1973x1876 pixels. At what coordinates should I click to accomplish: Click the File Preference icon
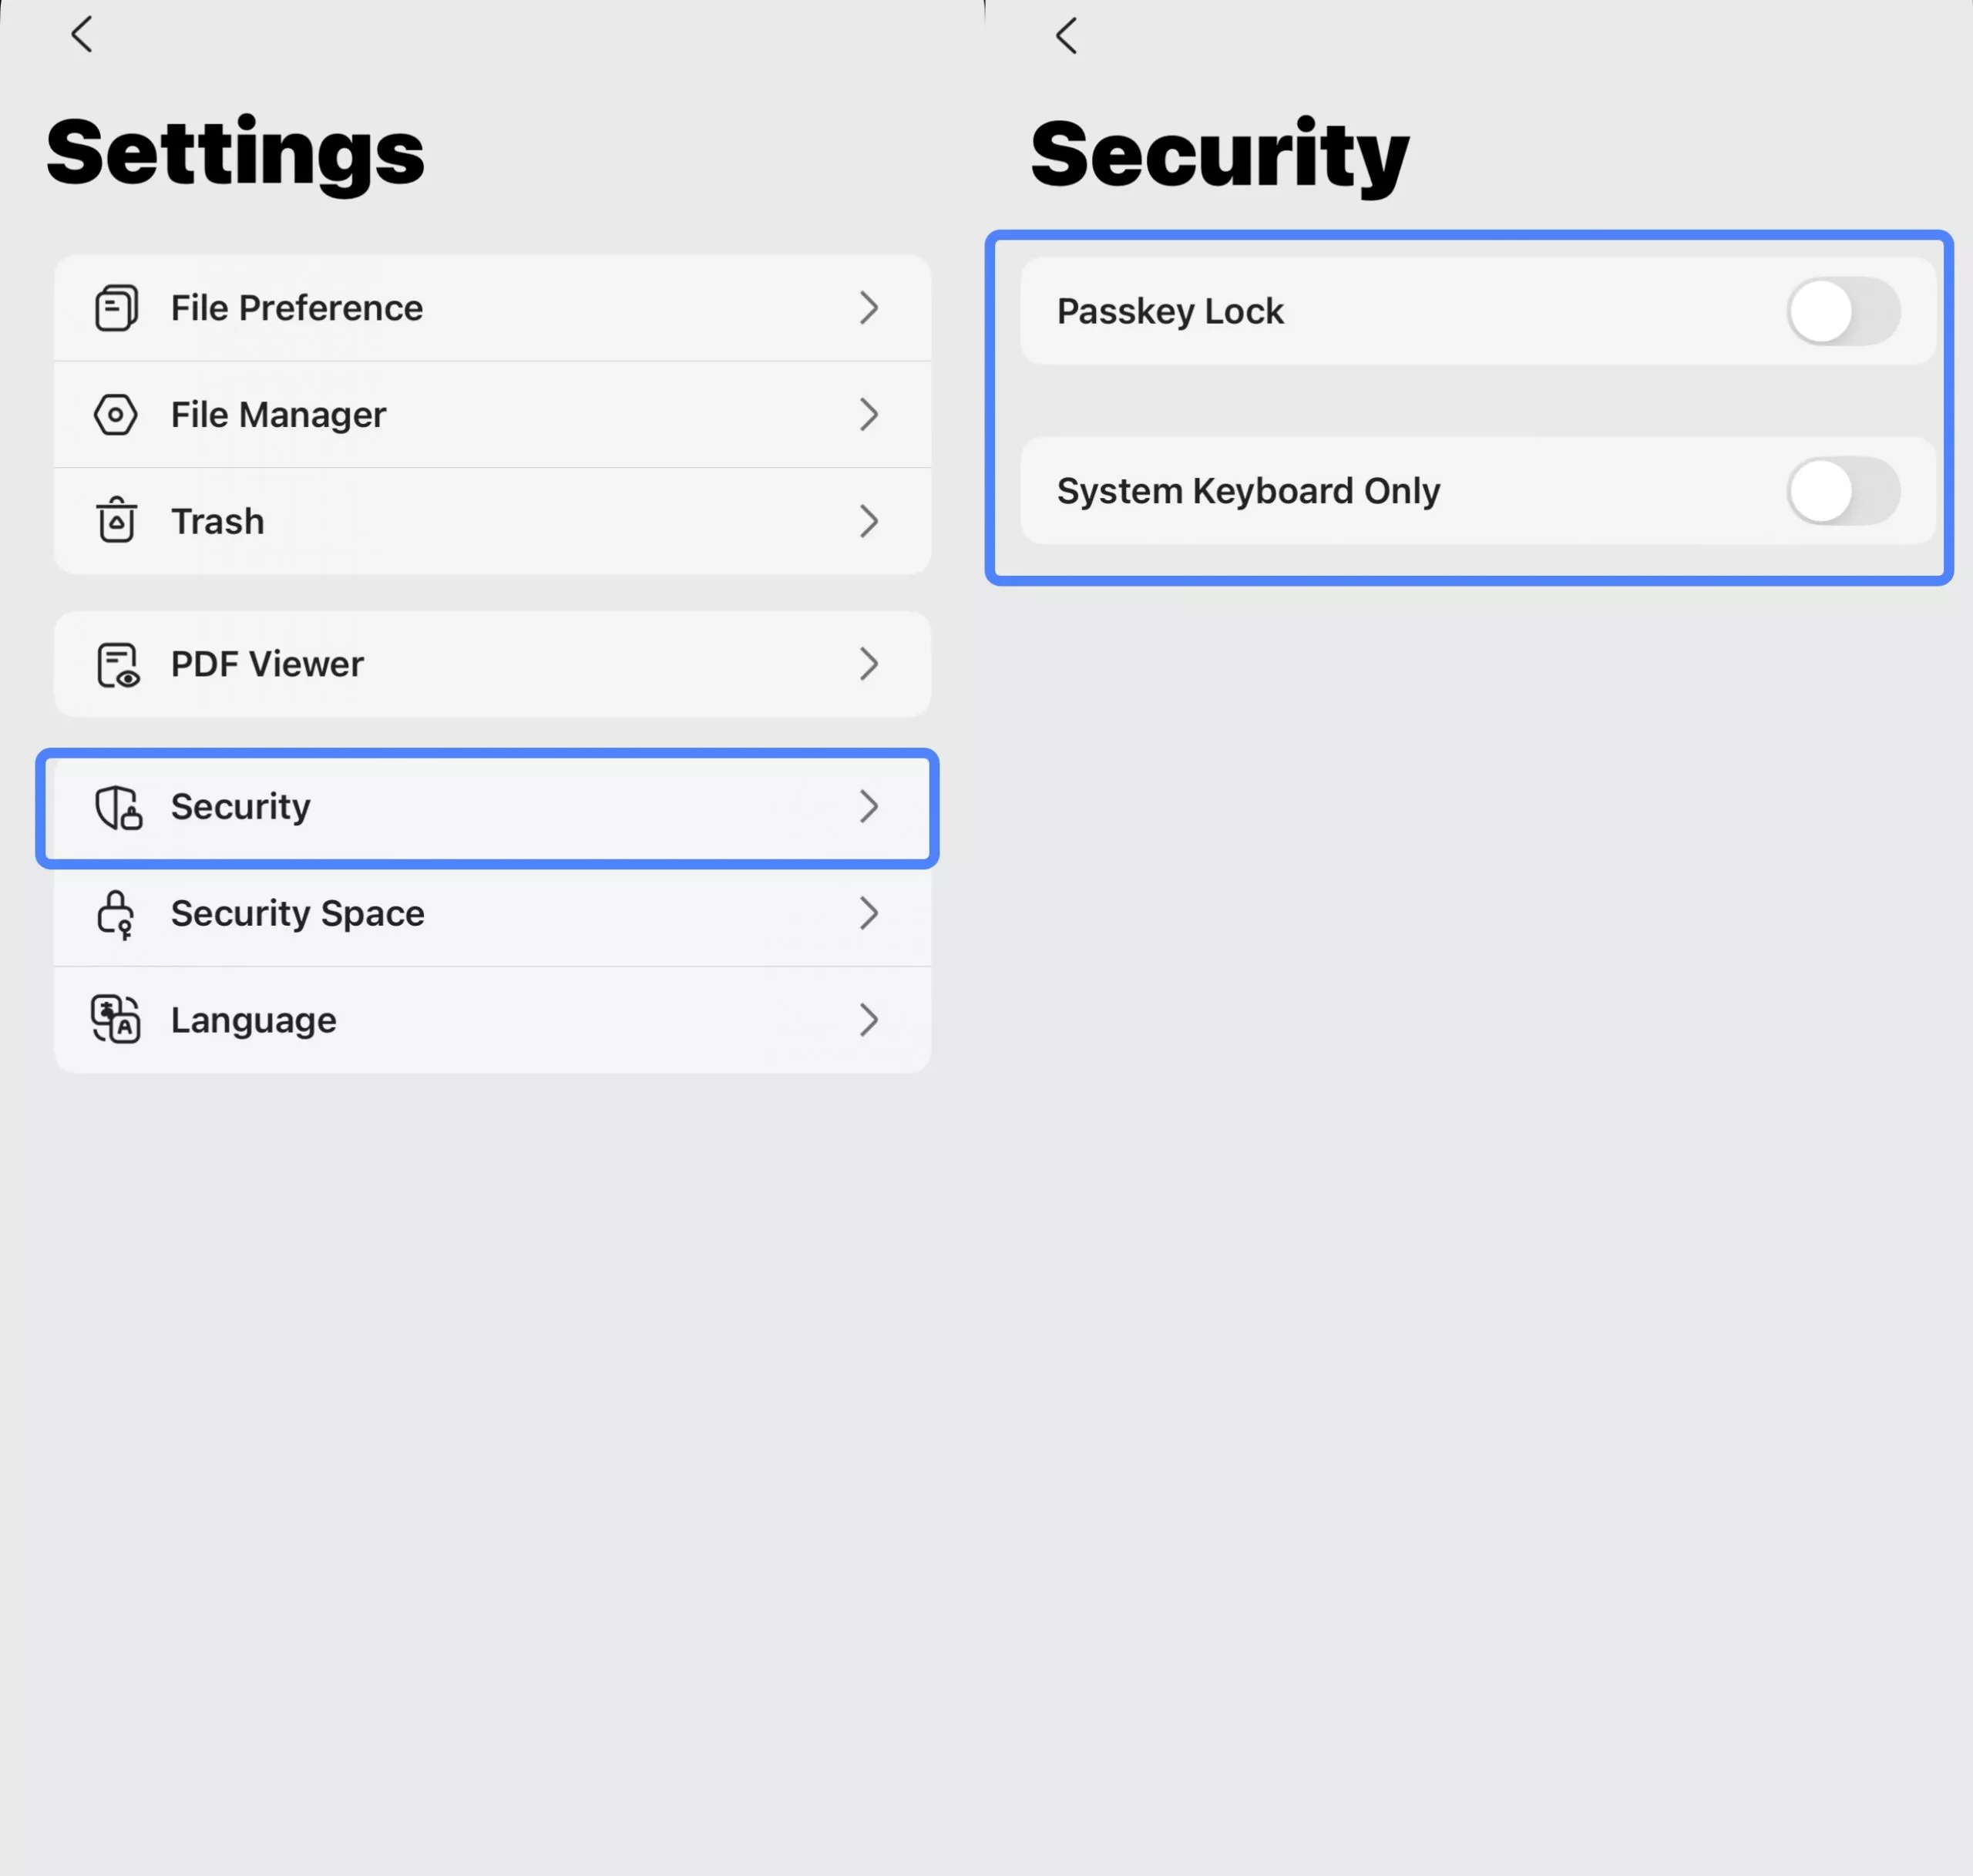coord(116,308)
